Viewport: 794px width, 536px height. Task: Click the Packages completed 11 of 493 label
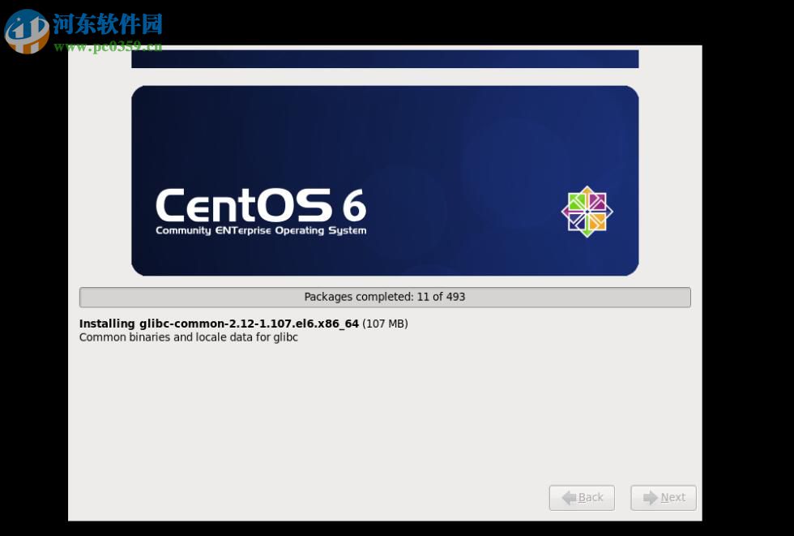(x=384, y=297)
